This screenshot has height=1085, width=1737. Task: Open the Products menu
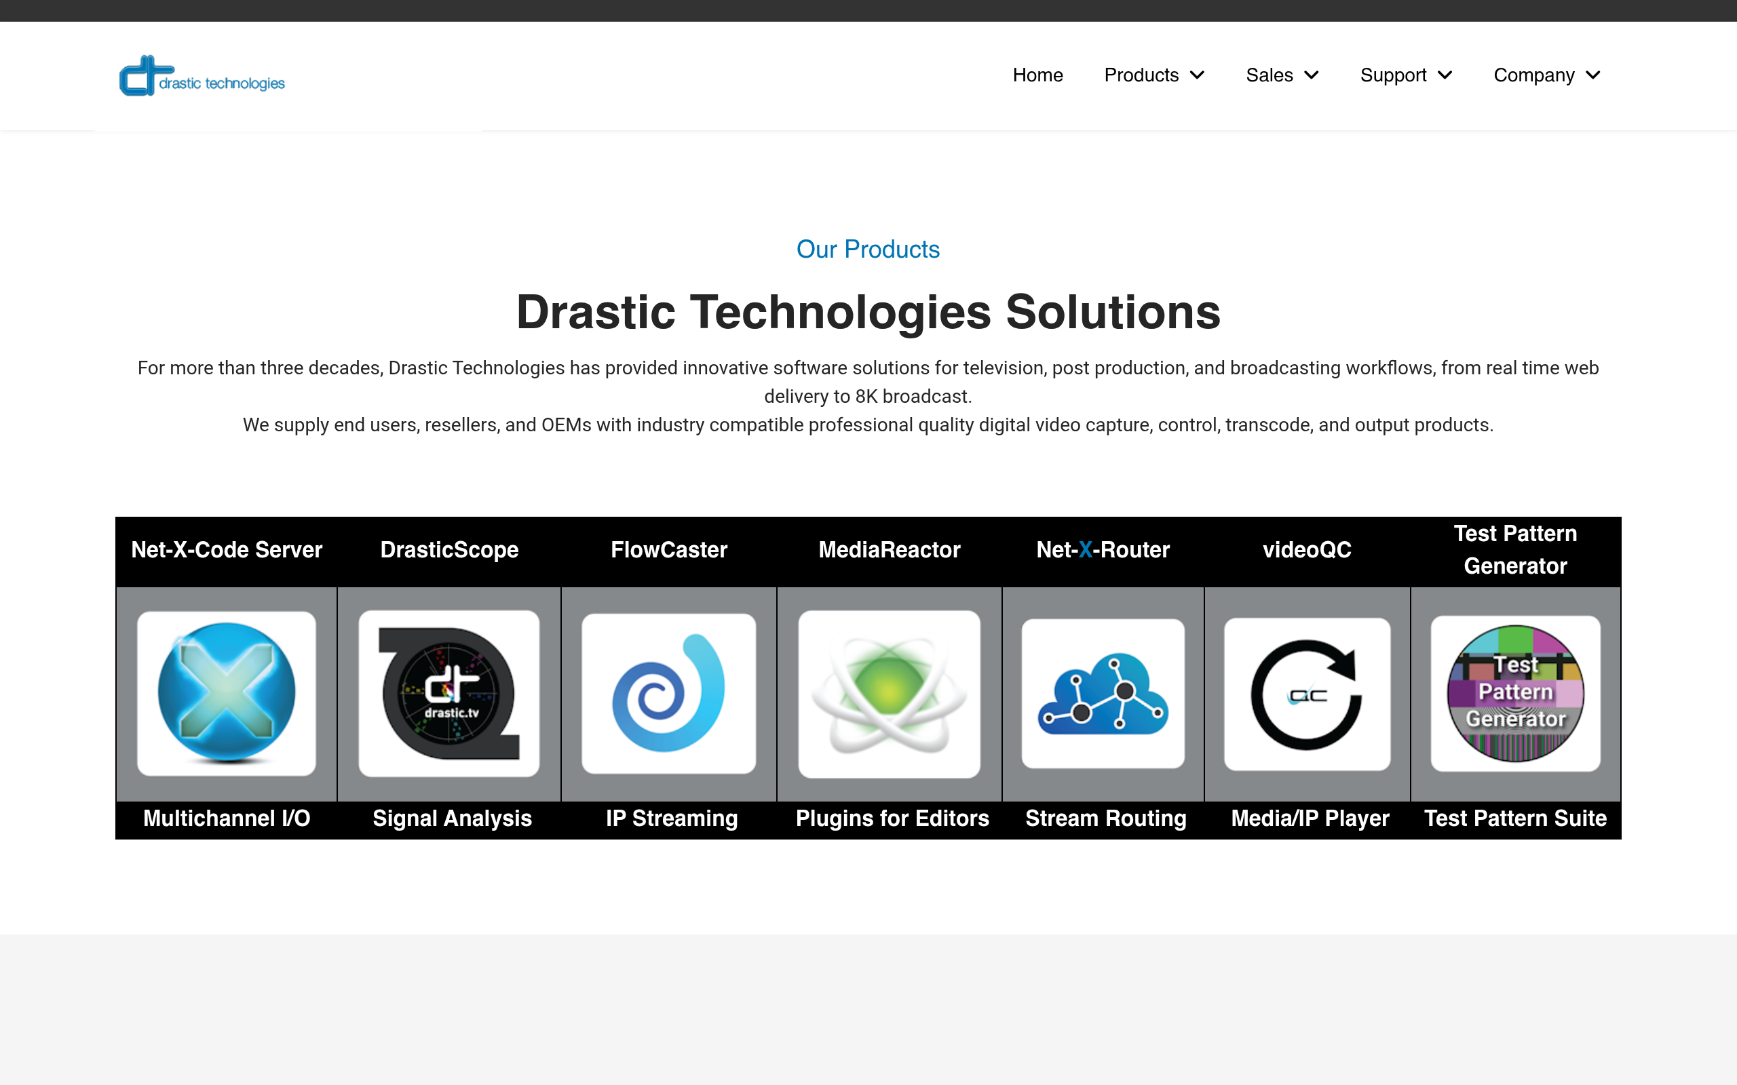[x=1141, y=75]
